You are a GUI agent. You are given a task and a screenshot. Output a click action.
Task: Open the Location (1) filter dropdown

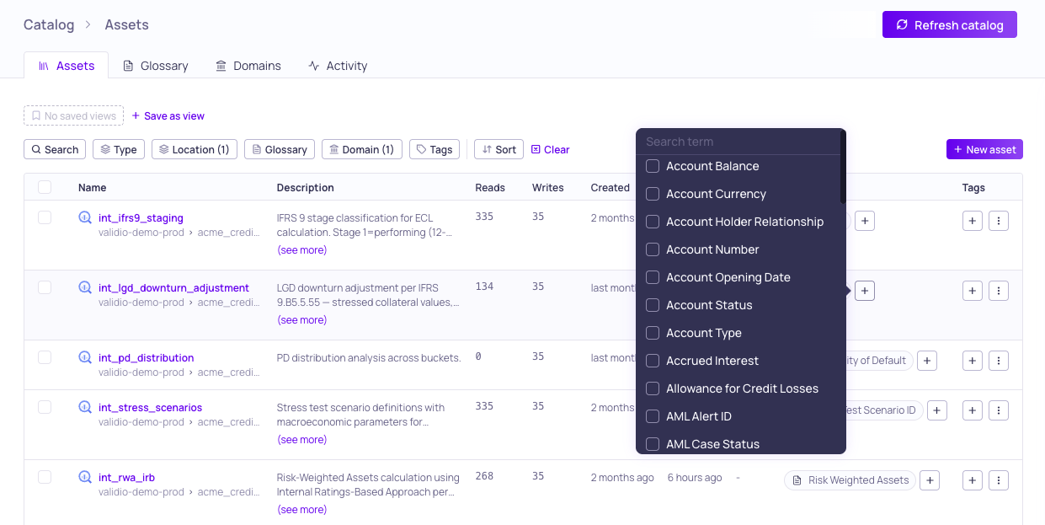(x=195, y=149)
